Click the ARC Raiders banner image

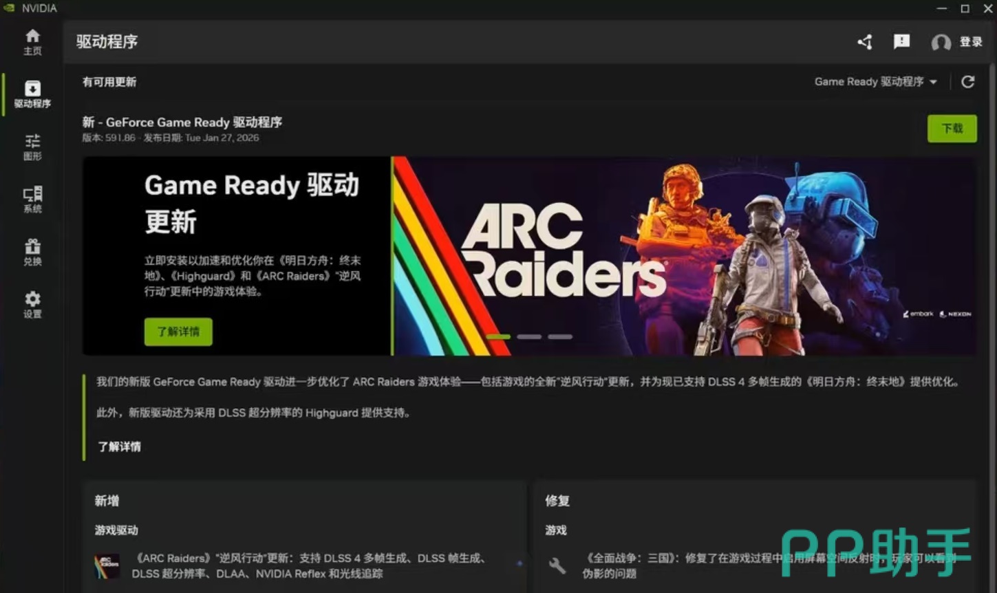[x=685, y=256]
